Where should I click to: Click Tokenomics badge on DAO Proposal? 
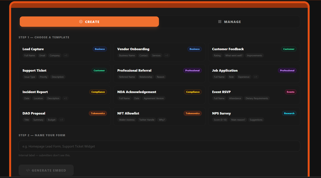click(x=98, y=113)
